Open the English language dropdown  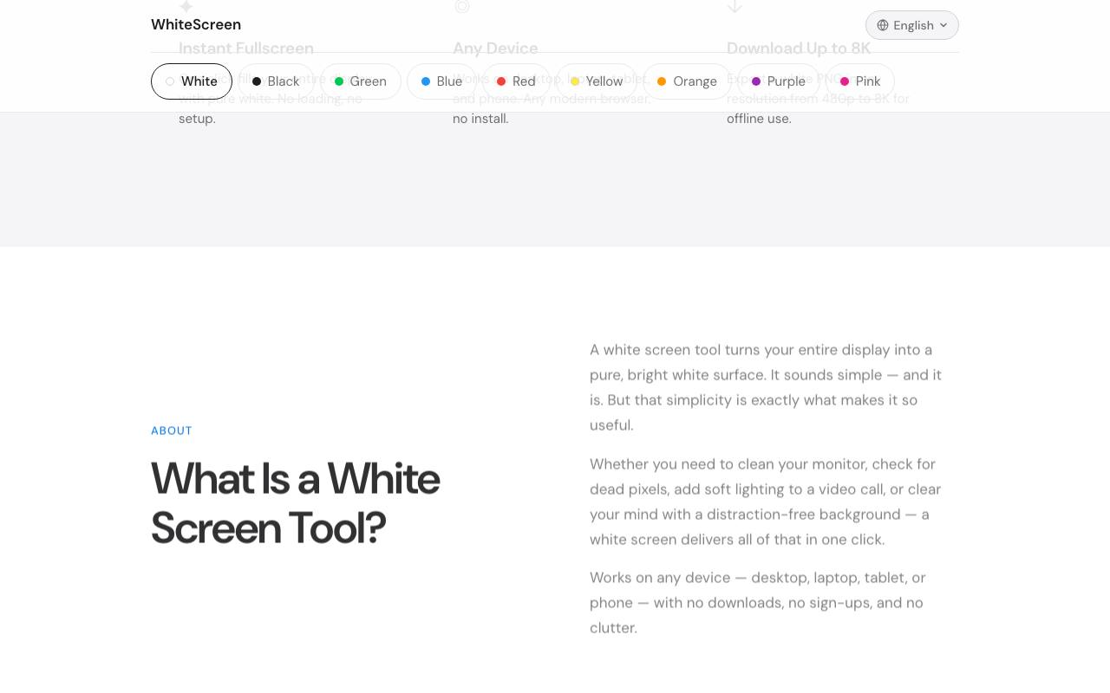coord(912,25)
